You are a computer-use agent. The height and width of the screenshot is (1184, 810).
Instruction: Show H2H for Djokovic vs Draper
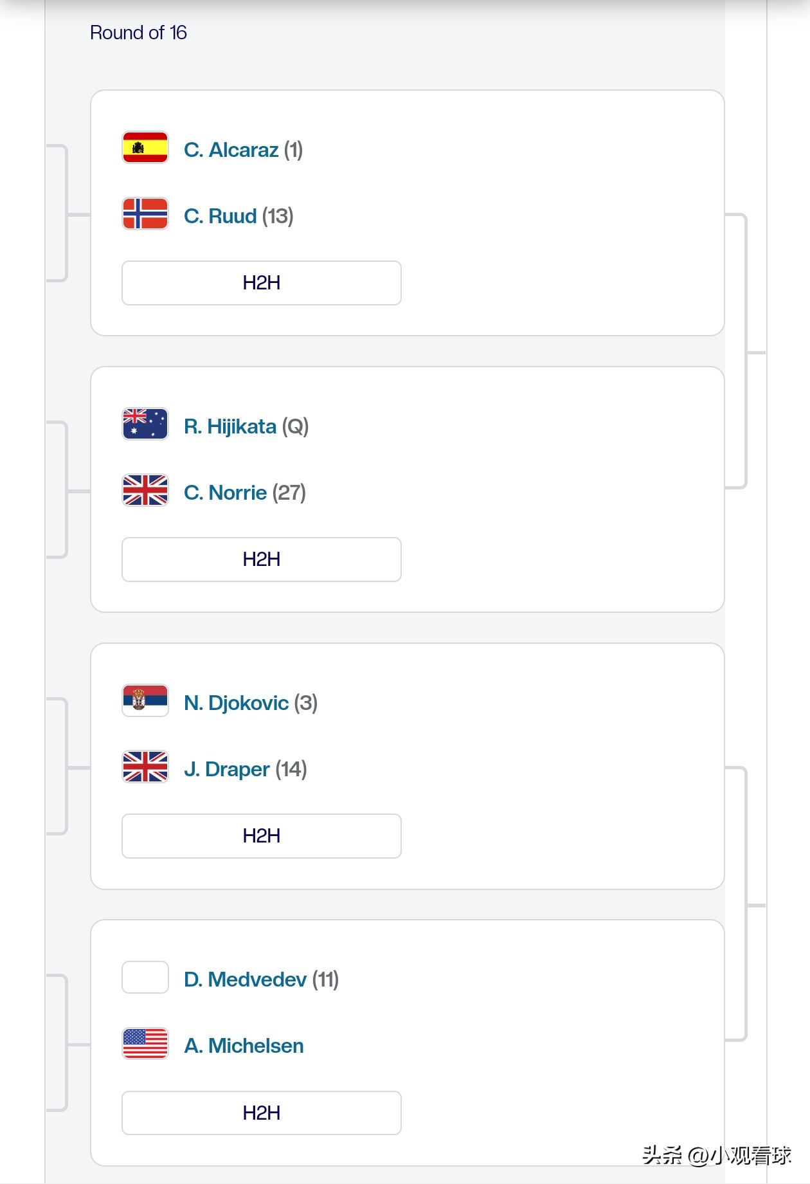(x=261, y=836)
